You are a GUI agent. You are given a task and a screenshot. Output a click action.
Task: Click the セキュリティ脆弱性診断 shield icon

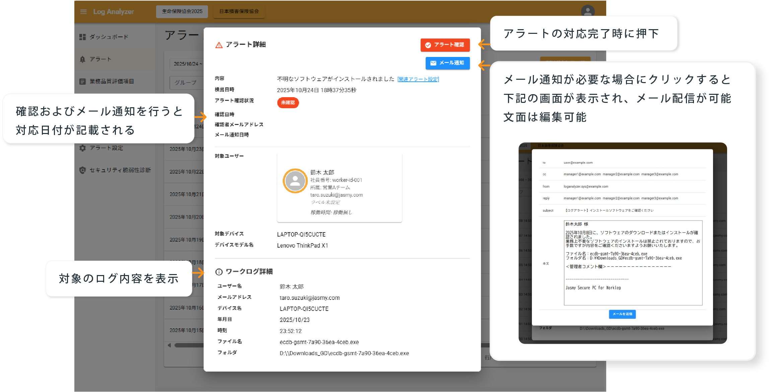[82, 170]
